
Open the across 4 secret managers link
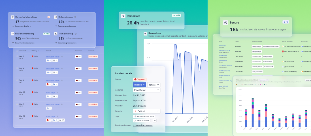tap(272, 29)
